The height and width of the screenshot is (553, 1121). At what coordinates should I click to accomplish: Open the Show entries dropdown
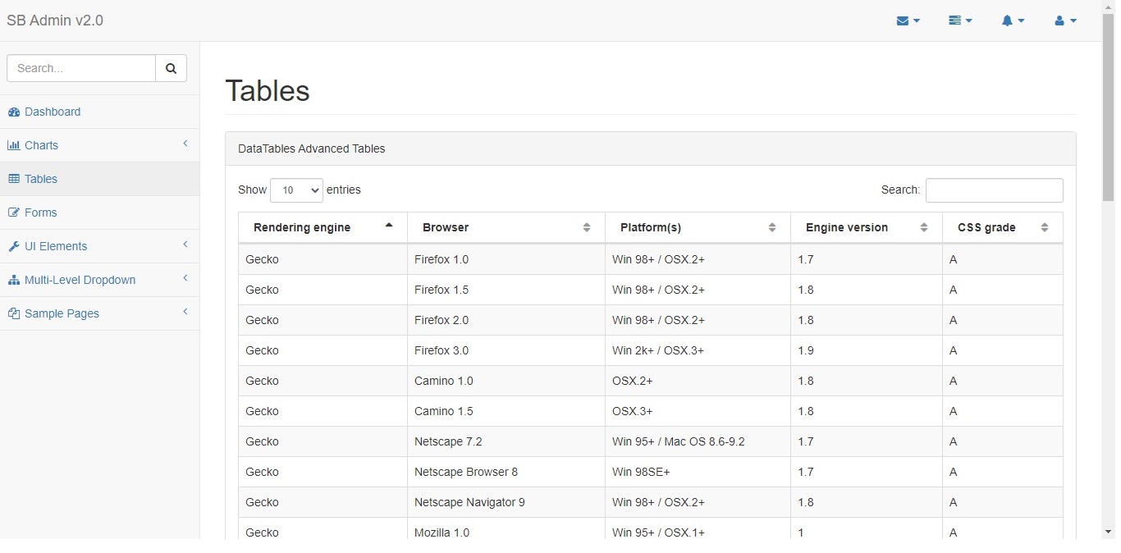tap(296, 190)
